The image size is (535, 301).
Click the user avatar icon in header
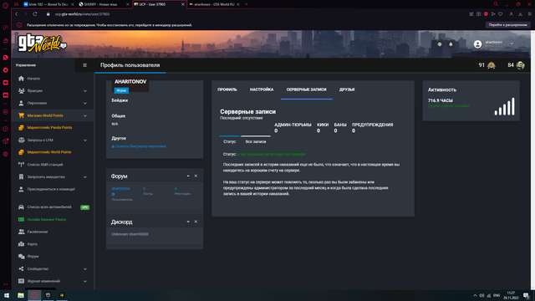477,44
